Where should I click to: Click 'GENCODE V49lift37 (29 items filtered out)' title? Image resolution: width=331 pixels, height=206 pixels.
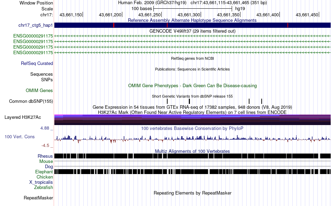(x=192, y=31)
